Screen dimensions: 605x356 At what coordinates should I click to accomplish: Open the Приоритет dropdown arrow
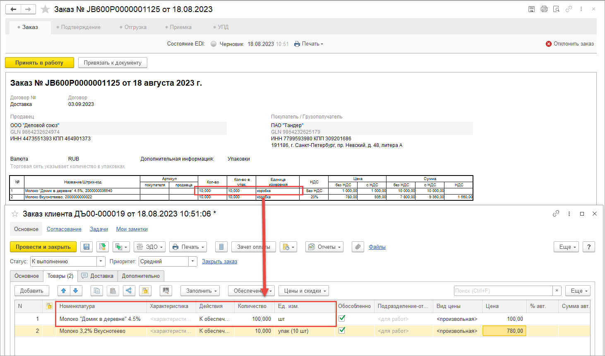point(192,261)
